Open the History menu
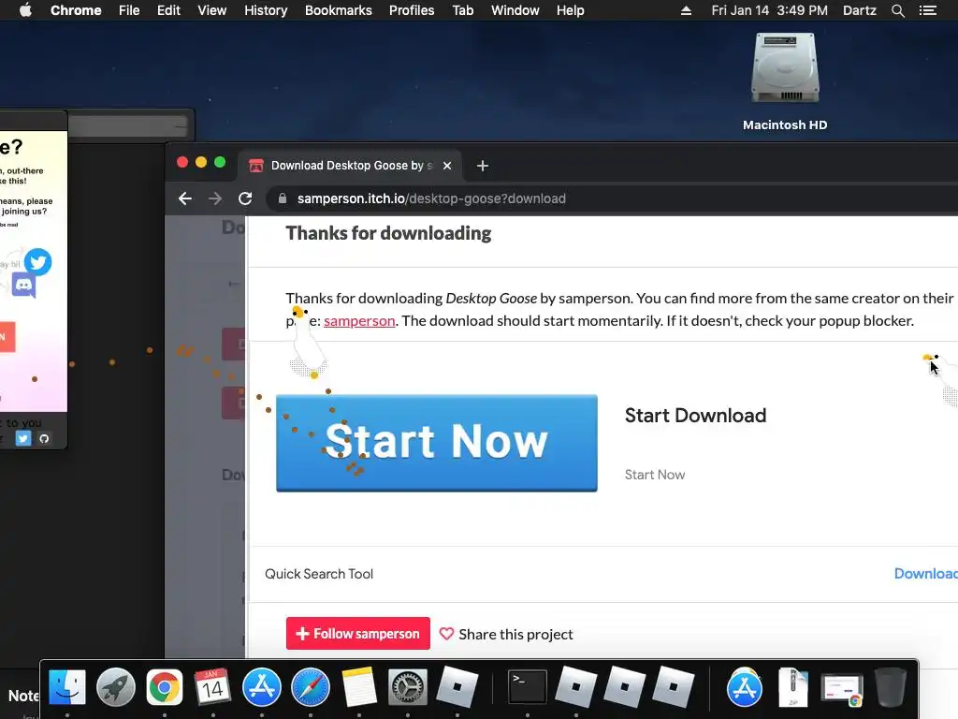Screen dimensions: 958x719 tap(266, 10)
